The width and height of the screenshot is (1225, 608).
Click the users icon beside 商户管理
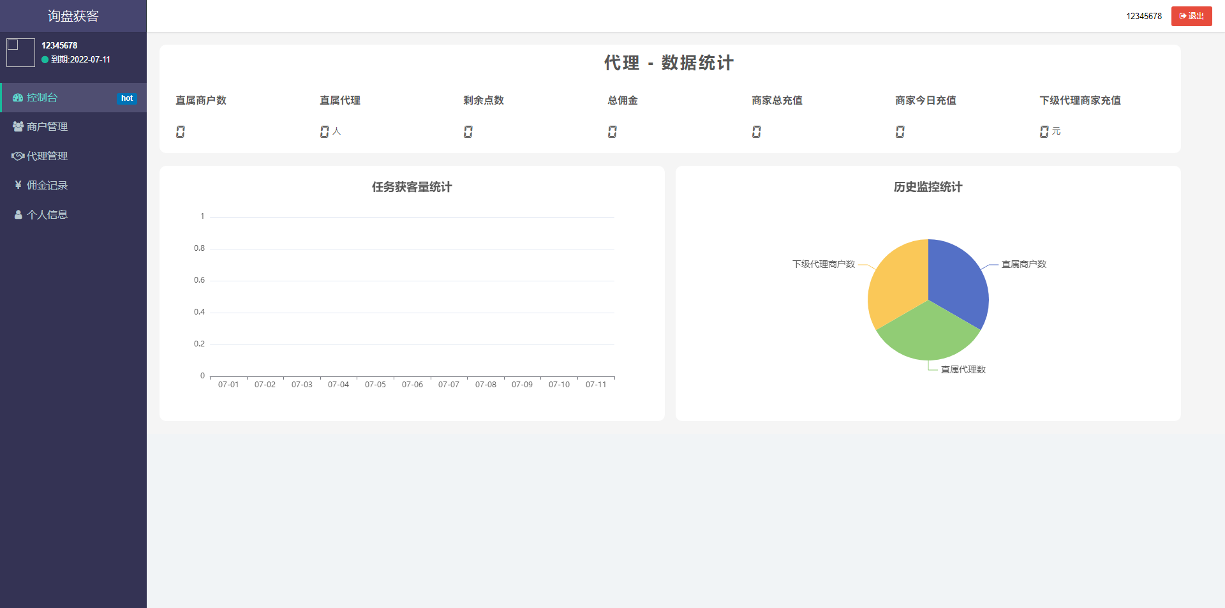point(18,127)
